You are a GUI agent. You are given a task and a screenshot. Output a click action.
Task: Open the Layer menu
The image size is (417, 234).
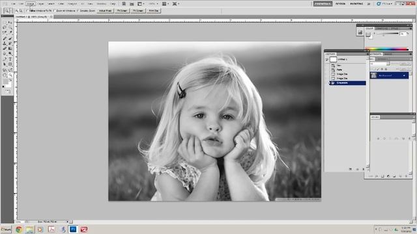coord(40,4)
